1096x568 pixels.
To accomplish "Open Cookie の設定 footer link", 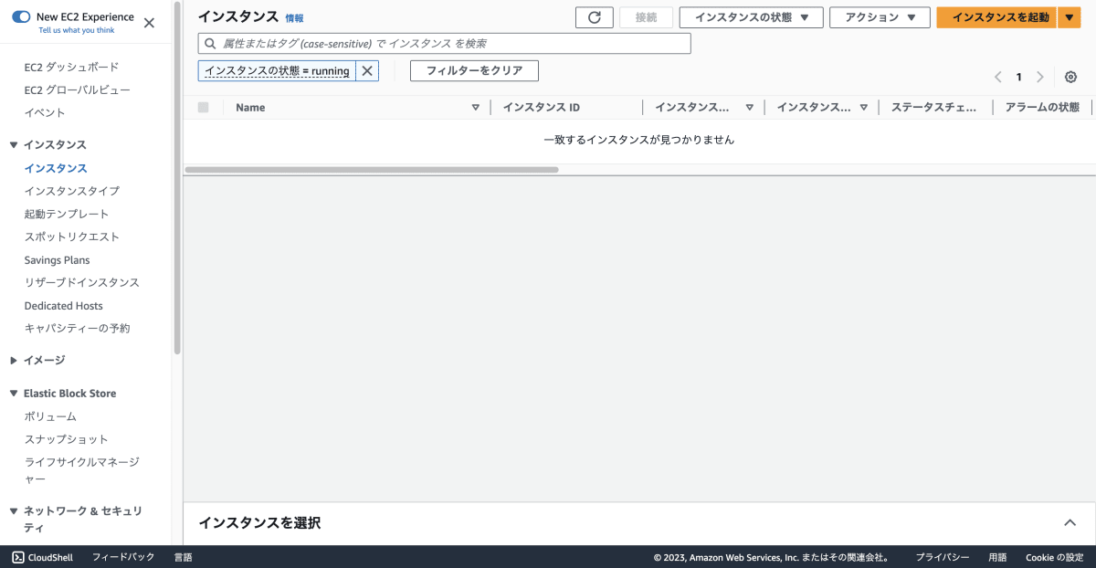I will [1054, 557].
